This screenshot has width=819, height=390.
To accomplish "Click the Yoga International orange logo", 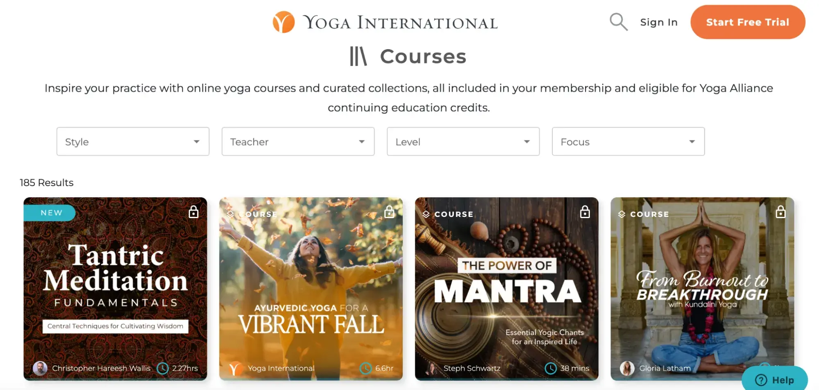I will (284, 22).
